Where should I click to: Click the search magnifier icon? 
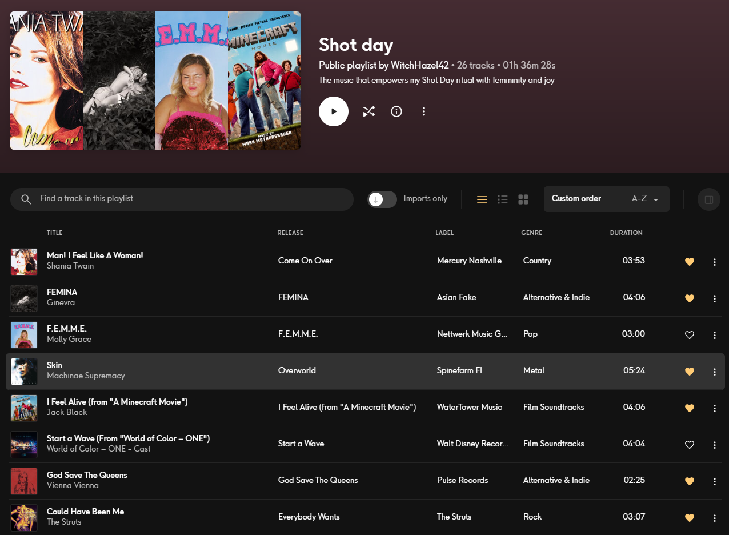pyautogui.click(x=26, y=199)
